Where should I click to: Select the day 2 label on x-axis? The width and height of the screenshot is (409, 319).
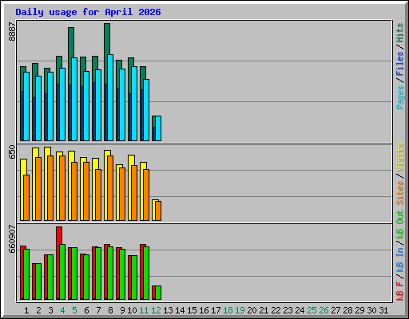point(38,310)
